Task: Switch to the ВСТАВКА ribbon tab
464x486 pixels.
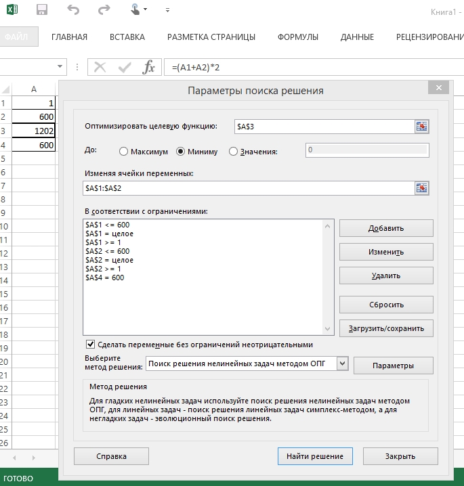Action: click(127, 37)
